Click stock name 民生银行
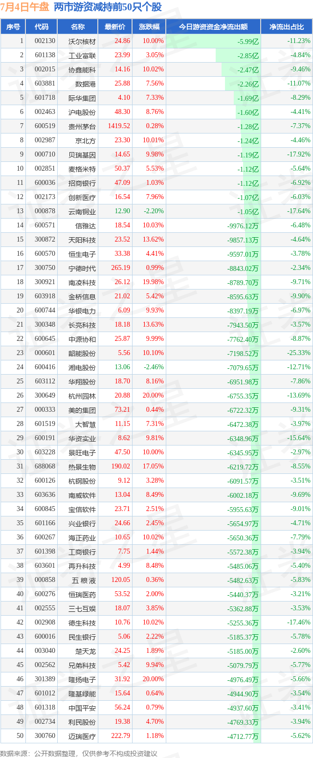Screen dimensions: 313x758 [x=82, y=637]
